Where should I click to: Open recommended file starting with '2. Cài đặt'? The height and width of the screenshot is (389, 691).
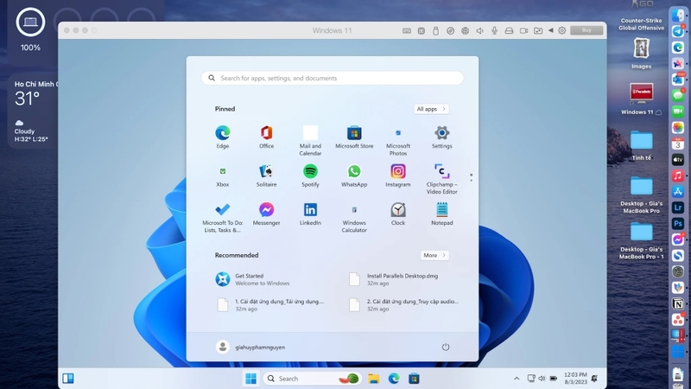pos(403,305)
